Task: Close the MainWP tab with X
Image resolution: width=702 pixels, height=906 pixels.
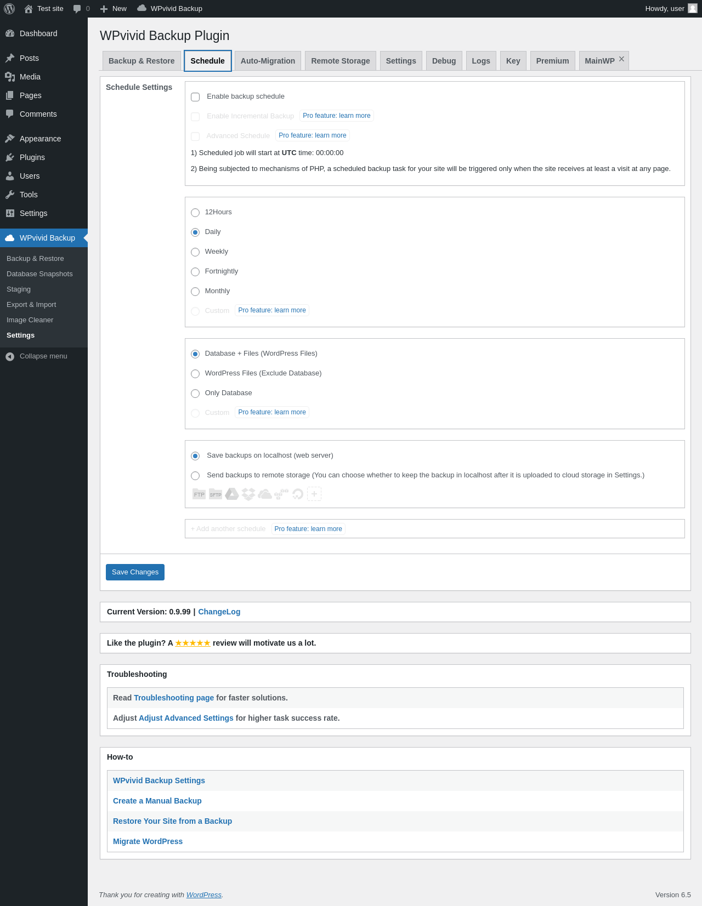Action: coord(621,59)
